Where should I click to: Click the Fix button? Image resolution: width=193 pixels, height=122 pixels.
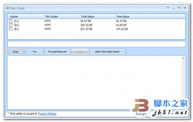(35, 52)
